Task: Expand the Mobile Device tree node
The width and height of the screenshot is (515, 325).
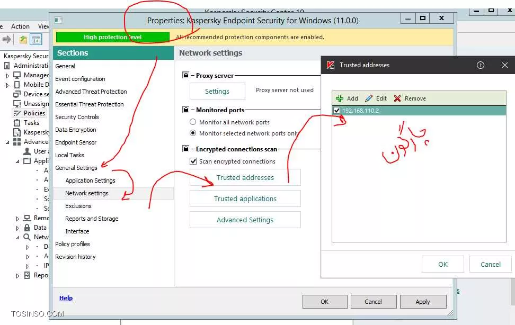Action: (7, 85)
